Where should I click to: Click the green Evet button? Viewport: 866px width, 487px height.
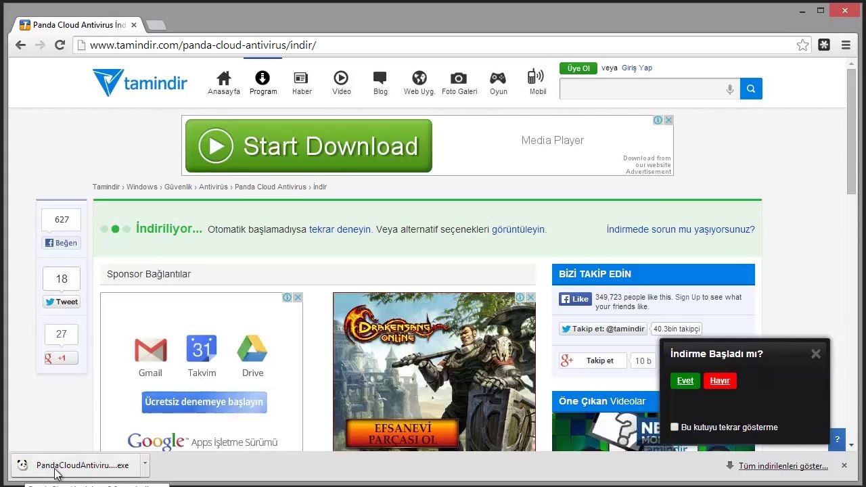[x=685, y=381]
